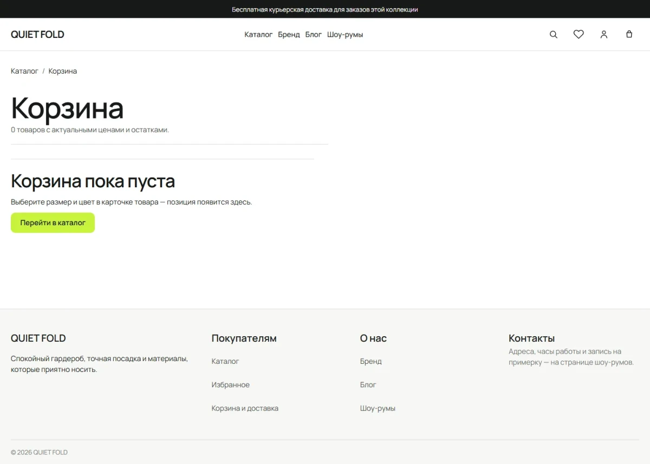This screenshot has height=464, width=650.
Task: Click the QUIET FOLD header logo
Action: 37,35
